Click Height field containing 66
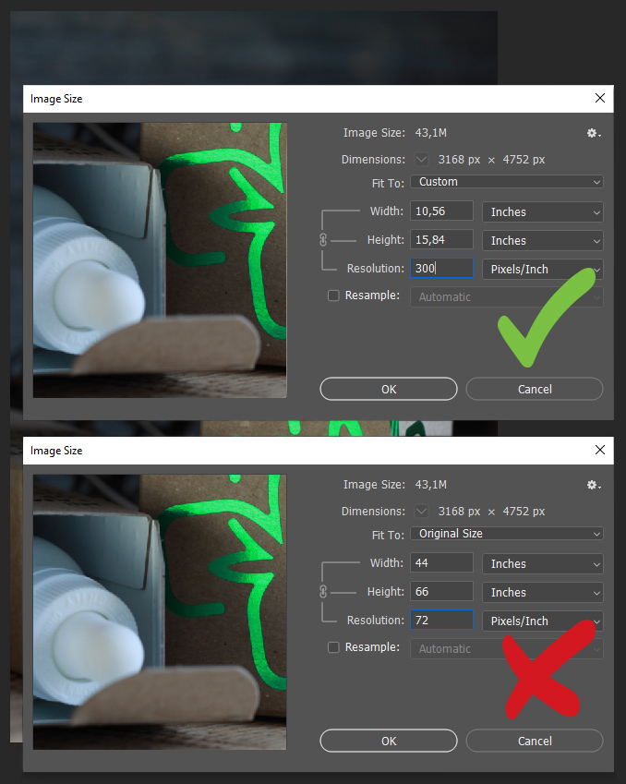 coord(441,592)
